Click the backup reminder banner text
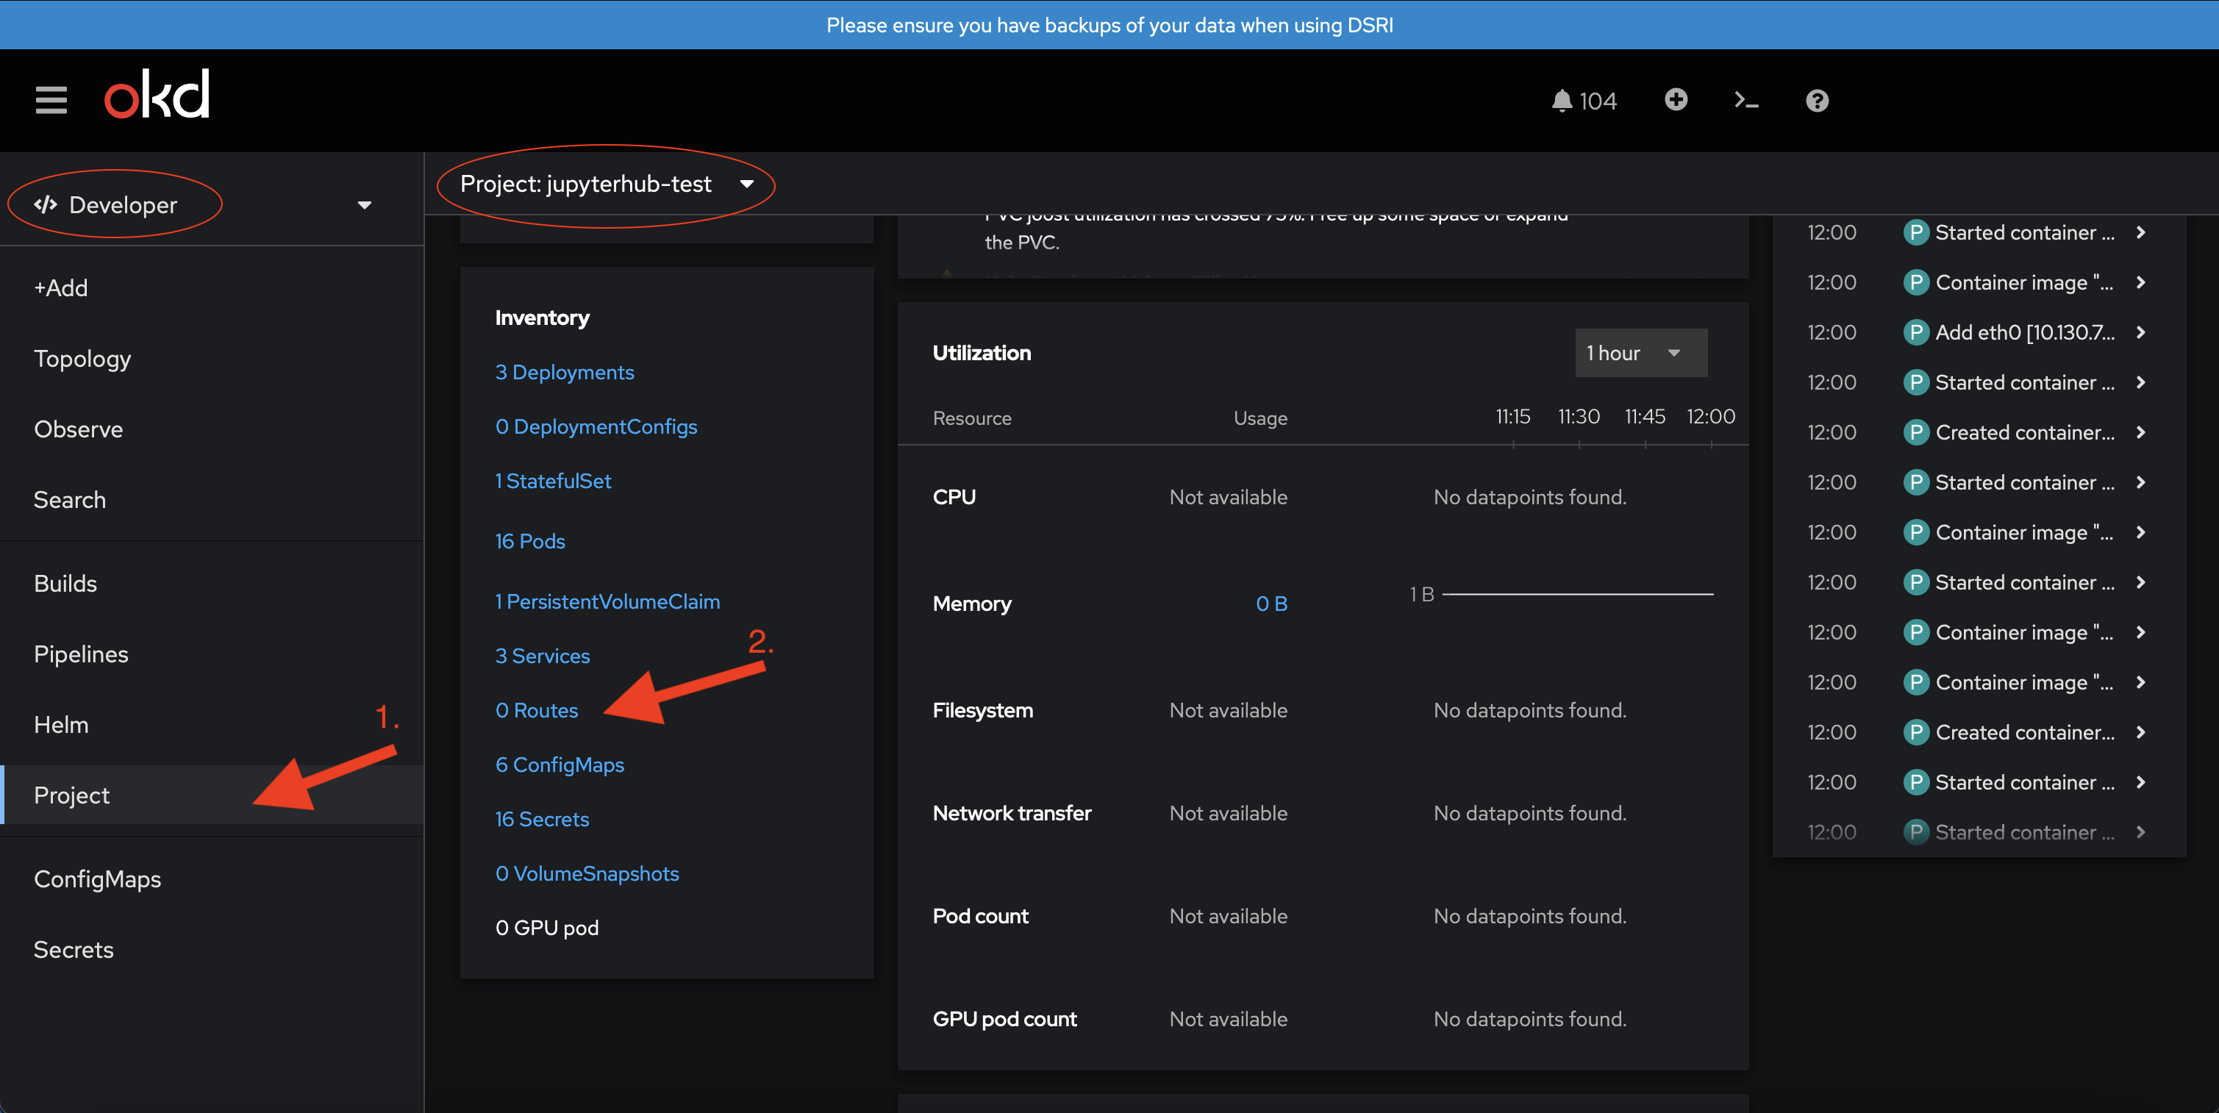 (1109, 25)
